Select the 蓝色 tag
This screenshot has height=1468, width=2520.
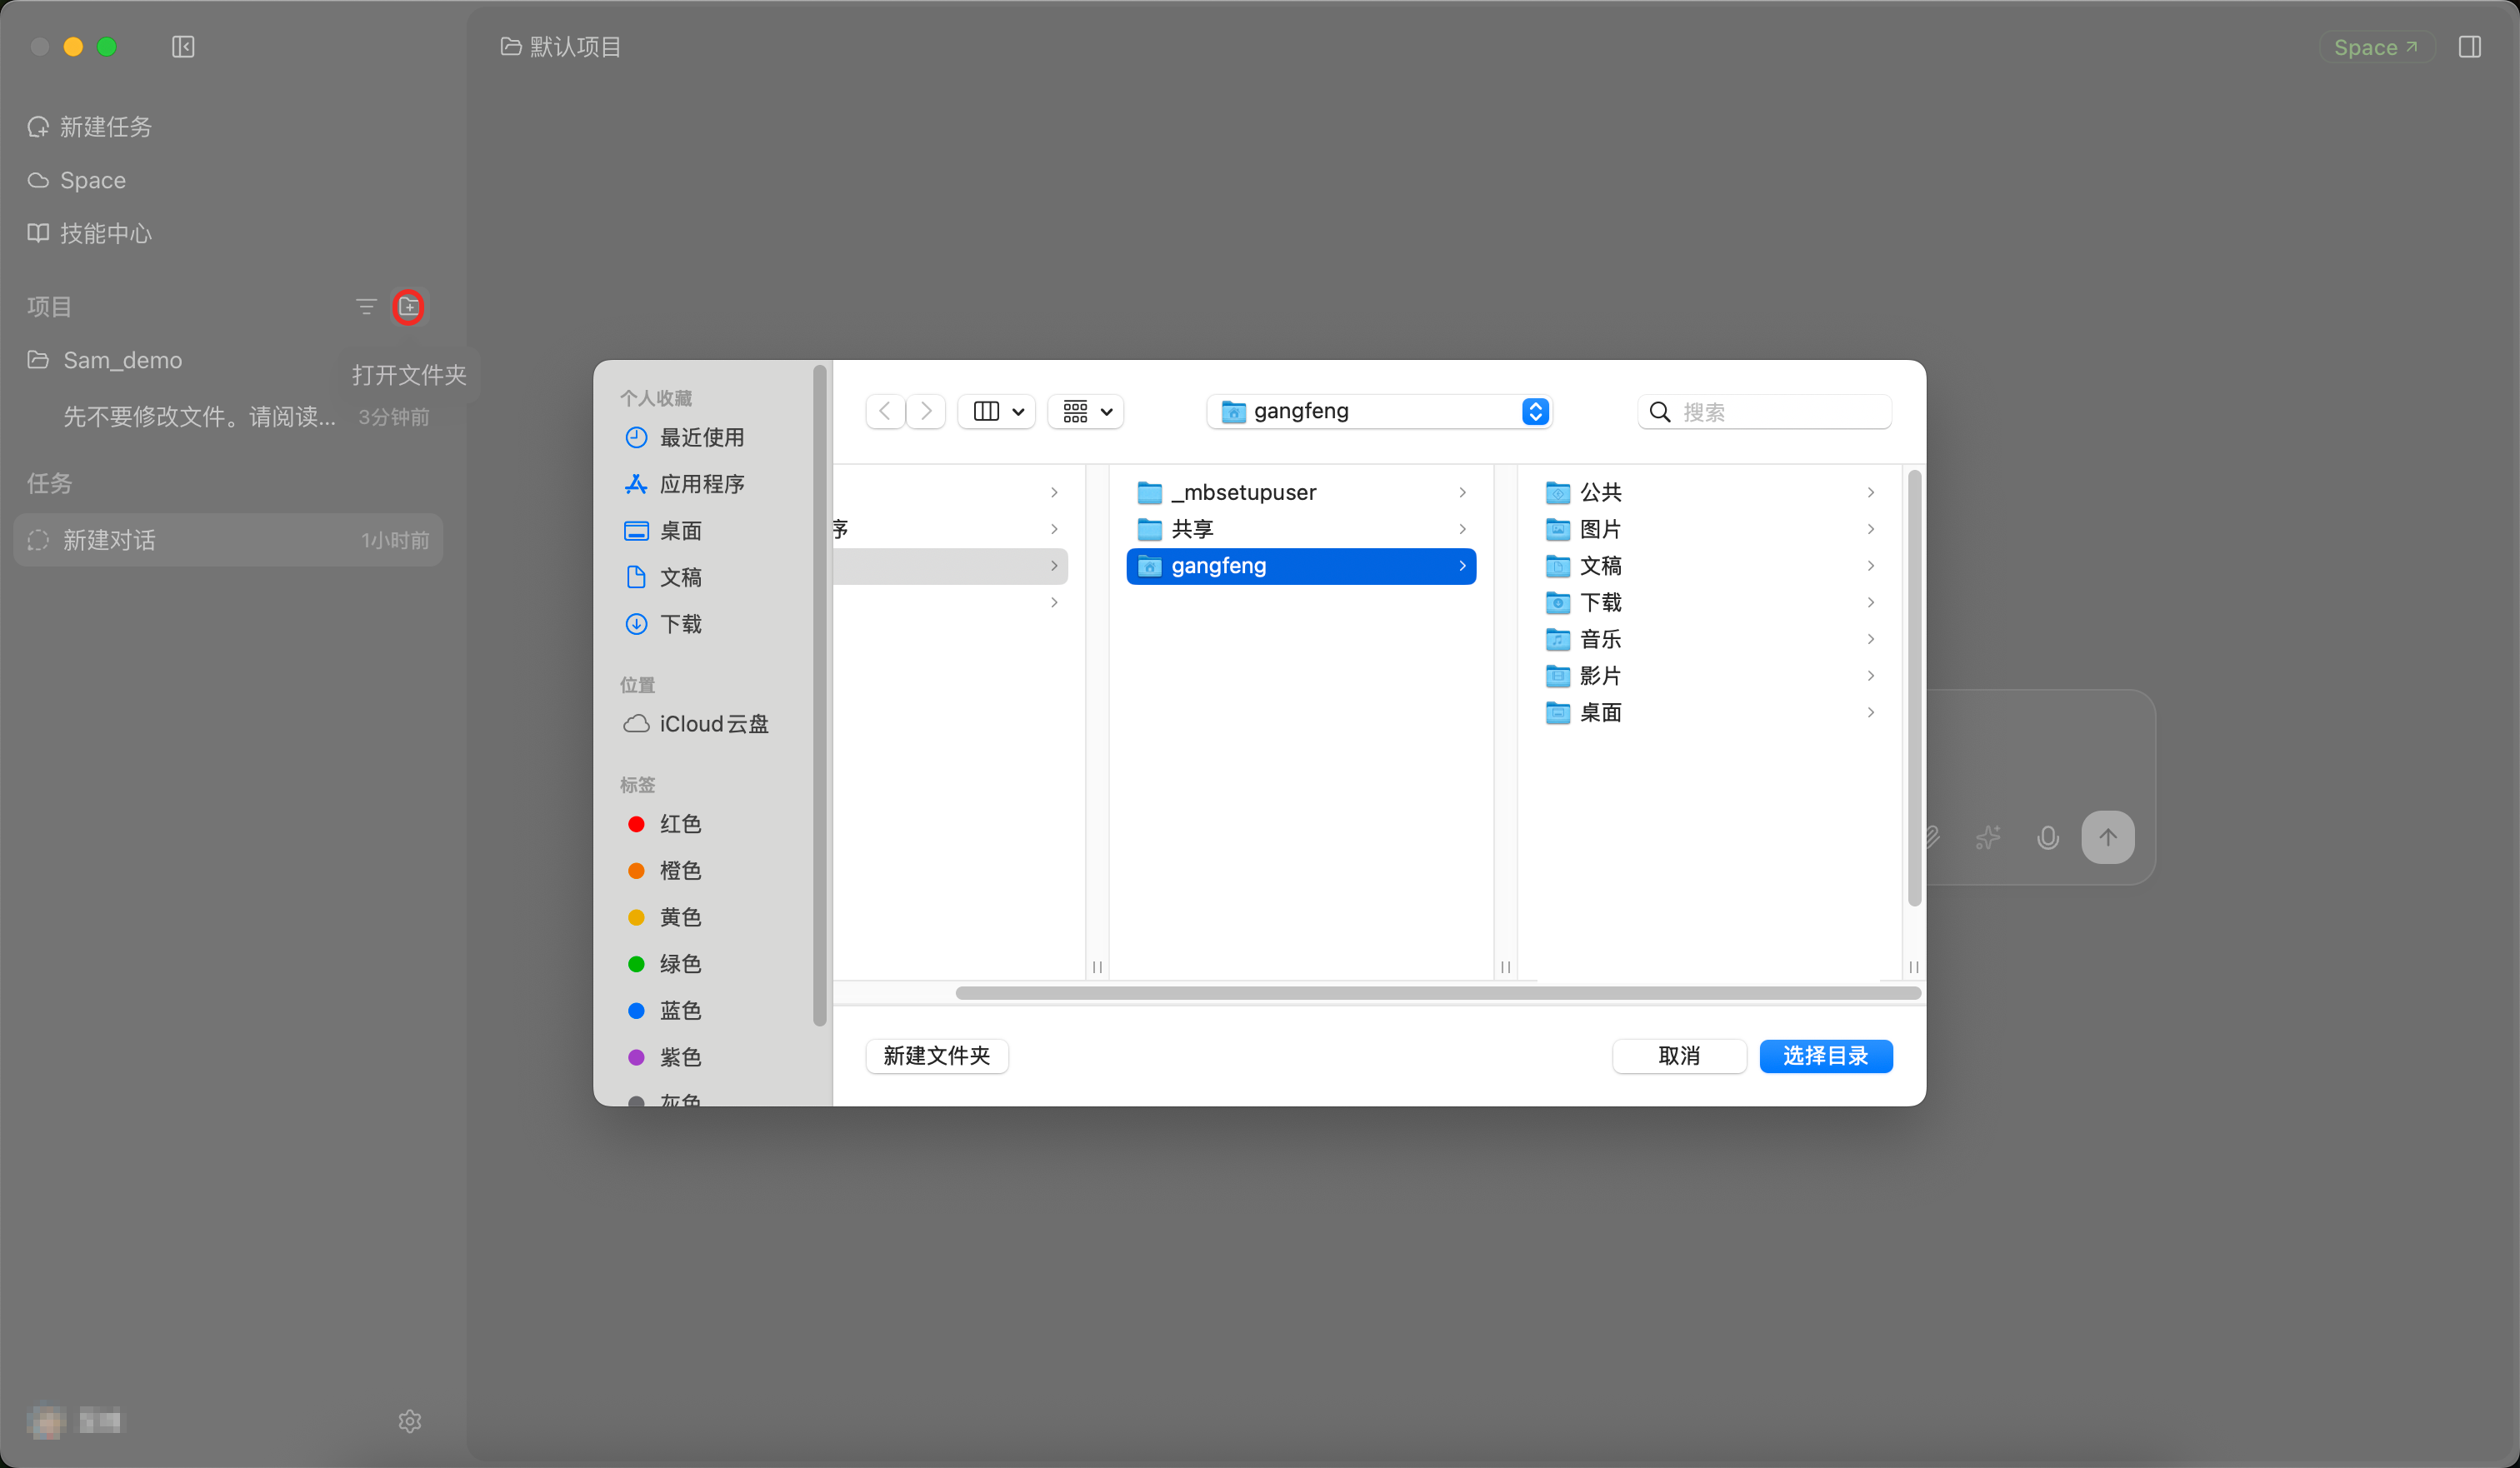coord(665,1010)
